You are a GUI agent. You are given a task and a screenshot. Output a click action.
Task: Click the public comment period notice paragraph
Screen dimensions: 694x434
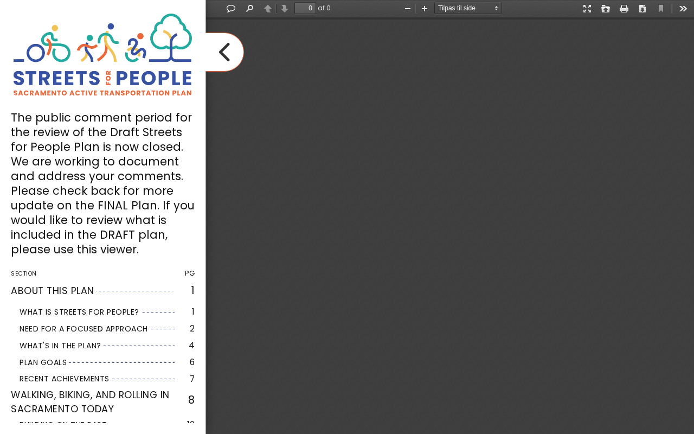(x=102, y=183)
